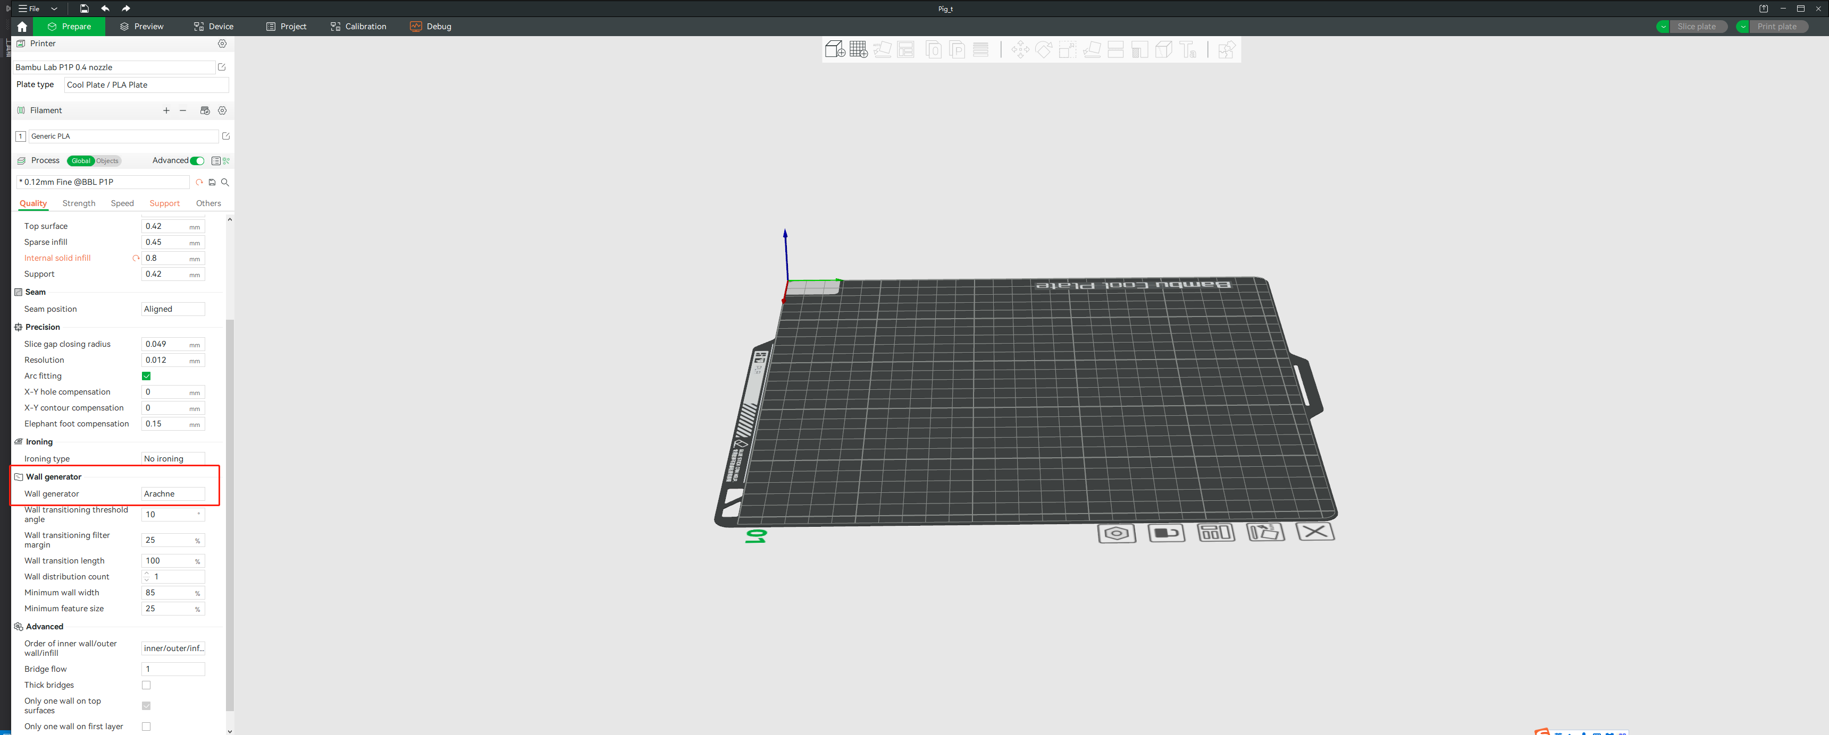This screenshot has width=1829, height=735.
Task: Save the process preset
Action: click(212, 182)
